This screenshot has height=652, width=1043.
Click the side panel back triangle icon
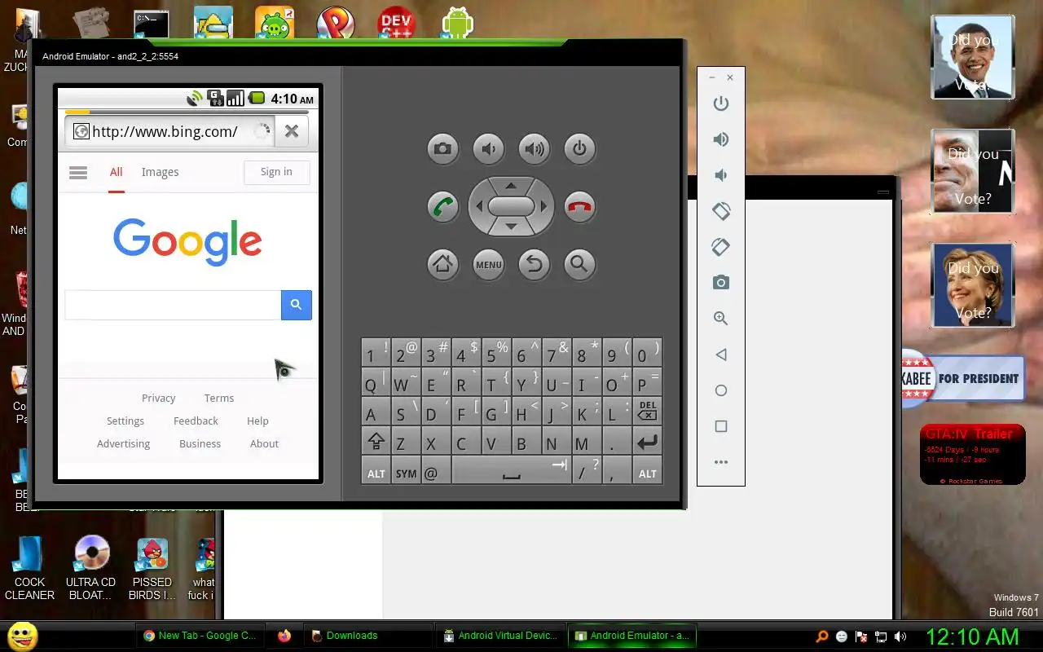click(x=720, y=355)
